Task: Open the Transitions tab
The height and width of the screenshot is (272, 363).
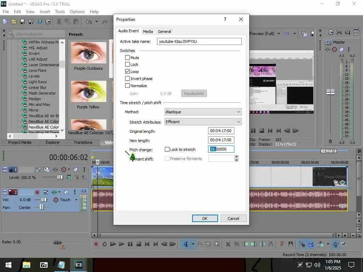Action: tap(83, 142)
